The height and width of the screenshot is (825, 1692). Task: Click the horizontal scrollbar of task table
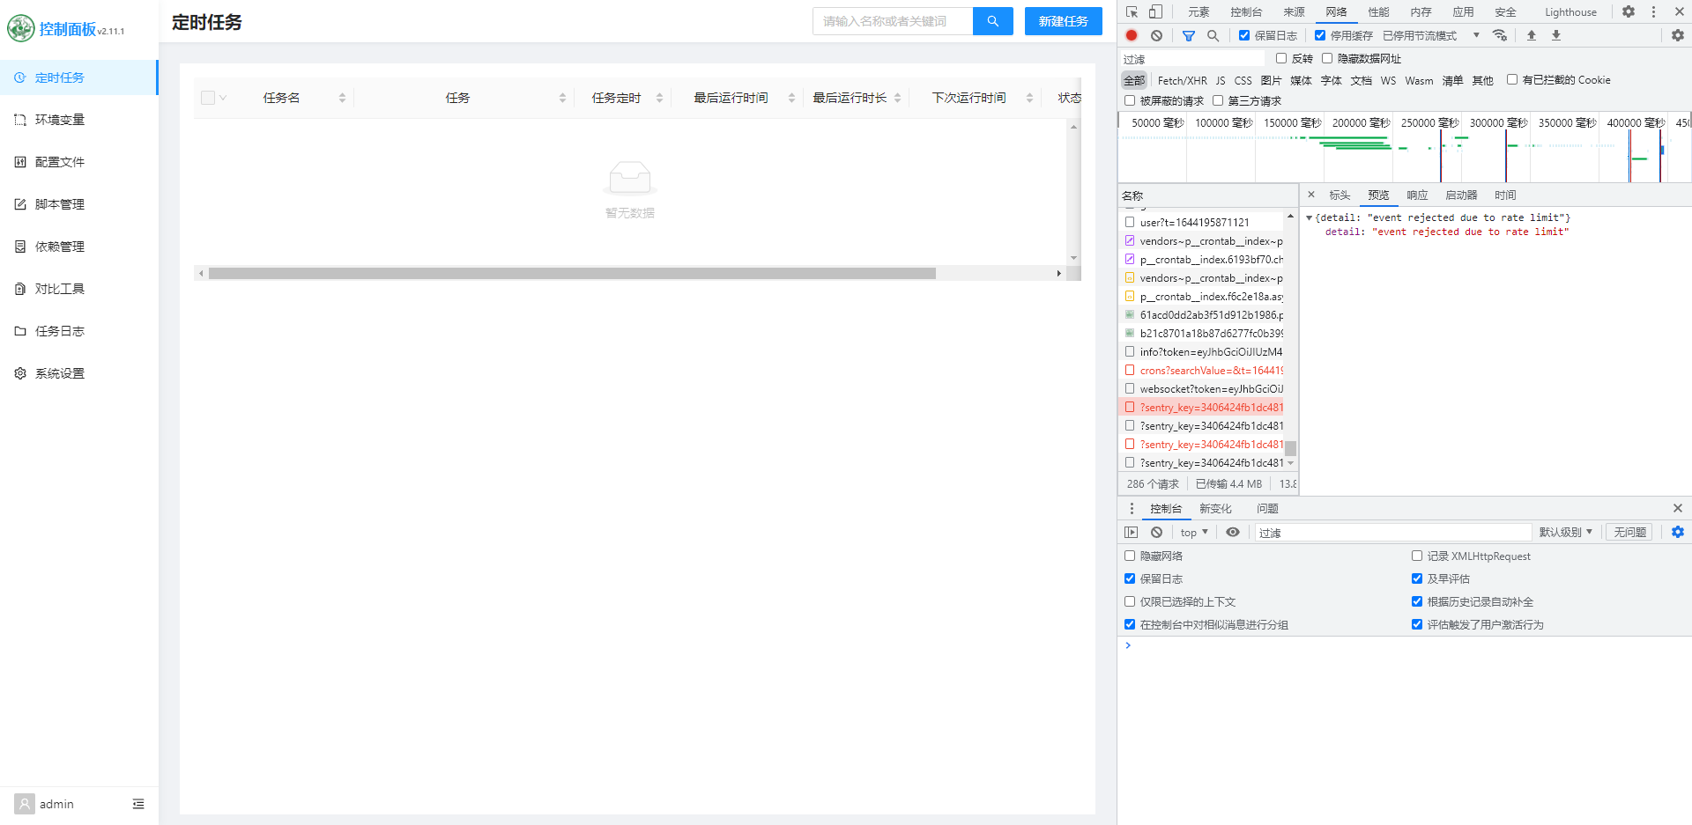pos(572,273)
